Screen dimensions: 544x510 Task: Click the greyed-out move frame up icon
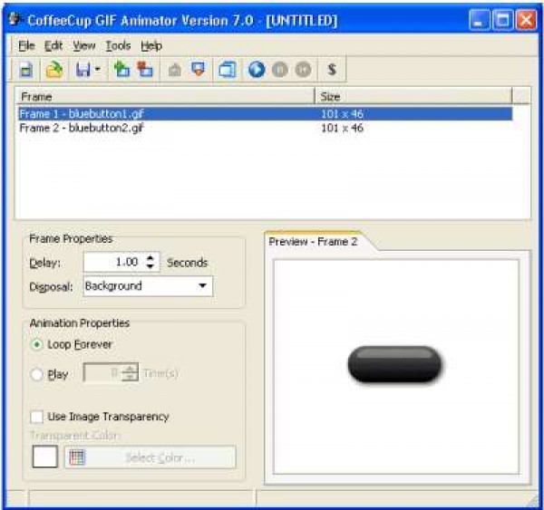(x=174, y=70)
